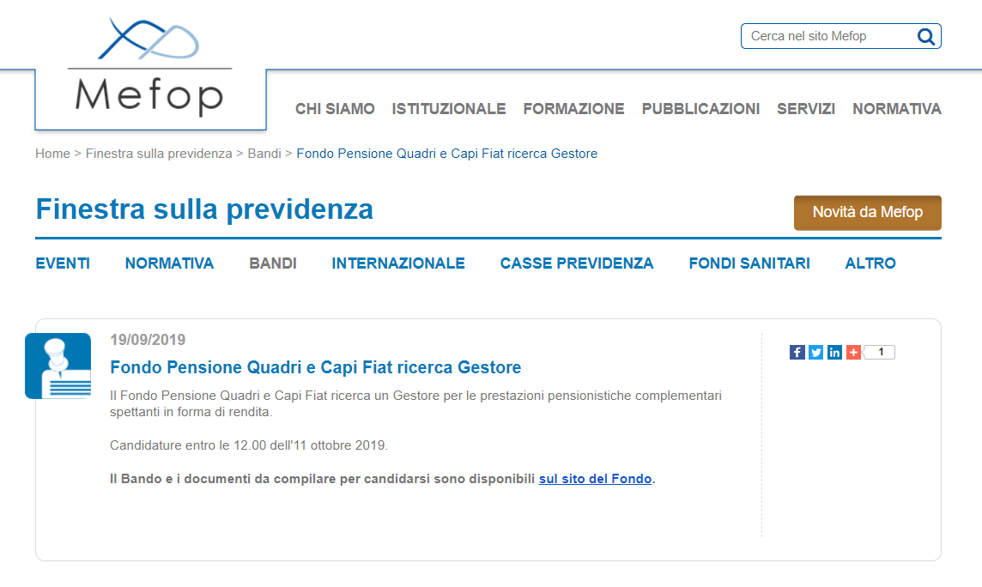
Task: Open the FORMAZIONE menu
Action: click(573, 109)
